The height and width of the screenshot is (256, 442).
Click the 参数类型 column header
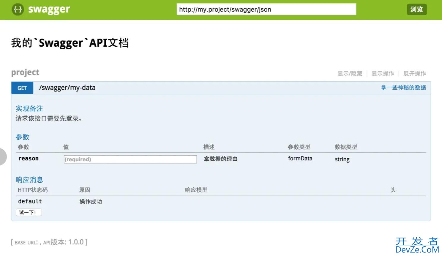click(x=299, y=147)
